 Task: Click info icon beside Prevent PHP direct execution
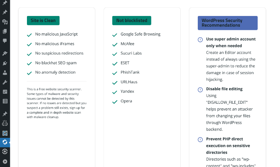pyautogui.click(x=200, y=140)
